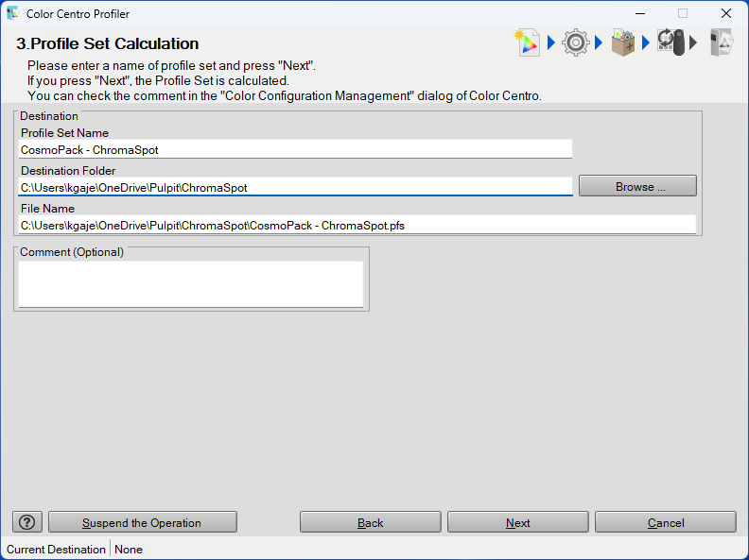The width and height of the screenshot is (749, 560).
Task: Click the measurement instrument step icon
Action: click(671, 42)
